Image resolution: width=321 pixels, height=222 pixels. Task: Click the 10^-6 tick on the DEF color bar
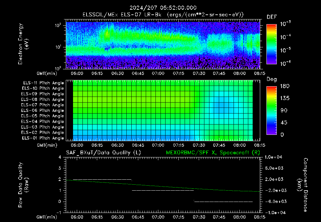285,63
